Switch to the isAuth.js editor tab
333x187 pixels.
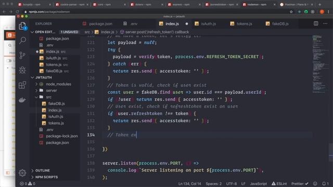point(206,24)
